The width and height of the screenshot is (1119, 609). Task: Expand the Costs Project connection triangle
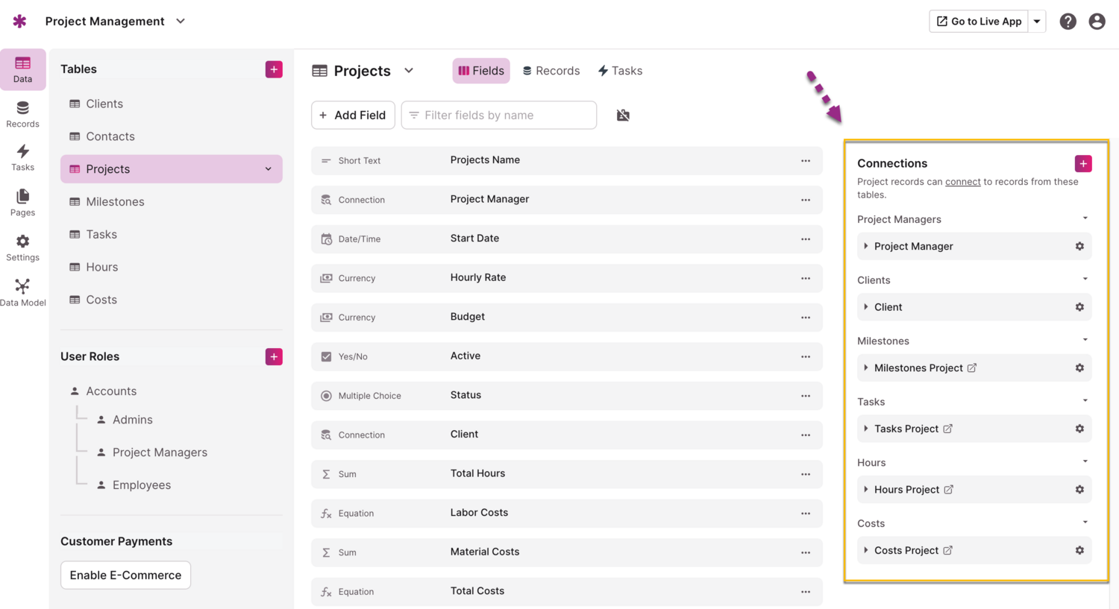865,550
